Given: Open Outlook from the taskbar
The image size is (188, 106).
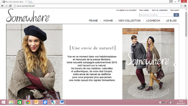Looking at the screenshot, I should pyautogui.click(x=36, y=102).
